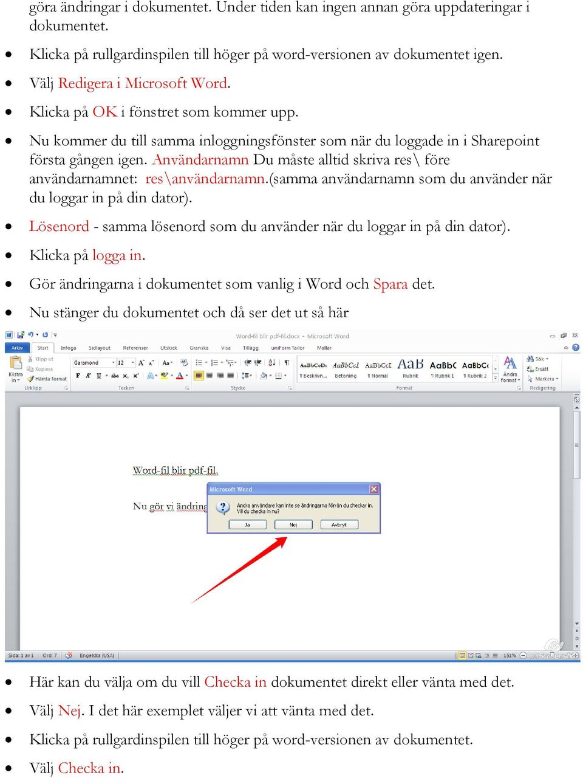Screen dimensions: 583x778
Task: Toggle underline U formatting
Action: click(x=98, y=376)
